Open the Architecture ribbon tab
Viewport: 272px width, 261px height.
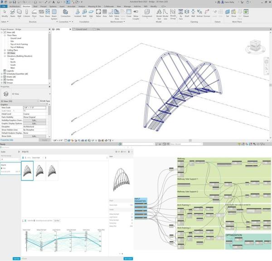click(x=15, y=6)
